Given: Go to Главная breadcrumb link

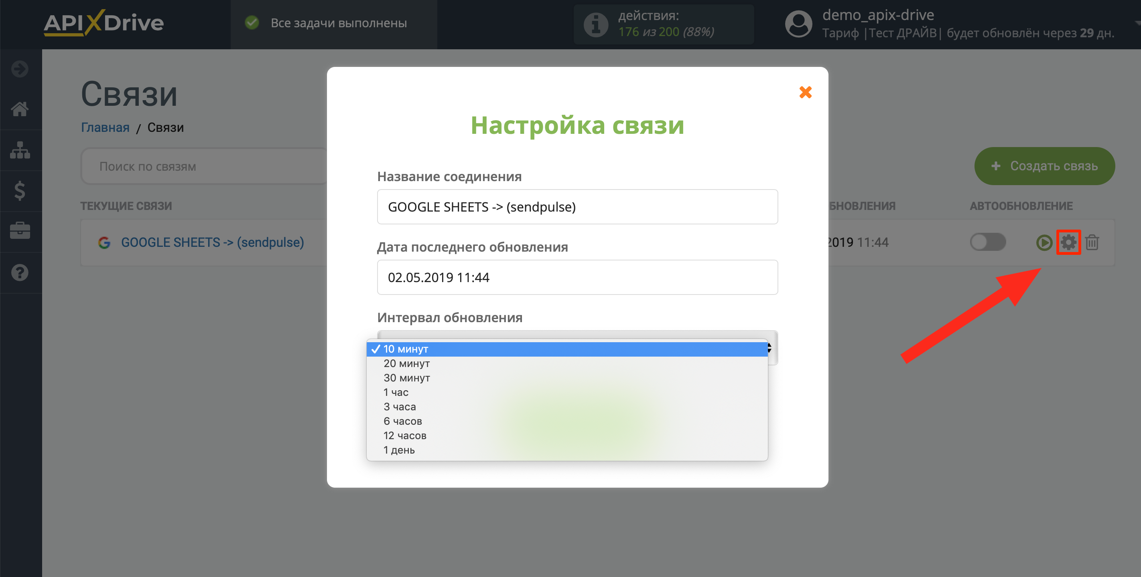Looking at the screenshot, I should click(105, 127).
